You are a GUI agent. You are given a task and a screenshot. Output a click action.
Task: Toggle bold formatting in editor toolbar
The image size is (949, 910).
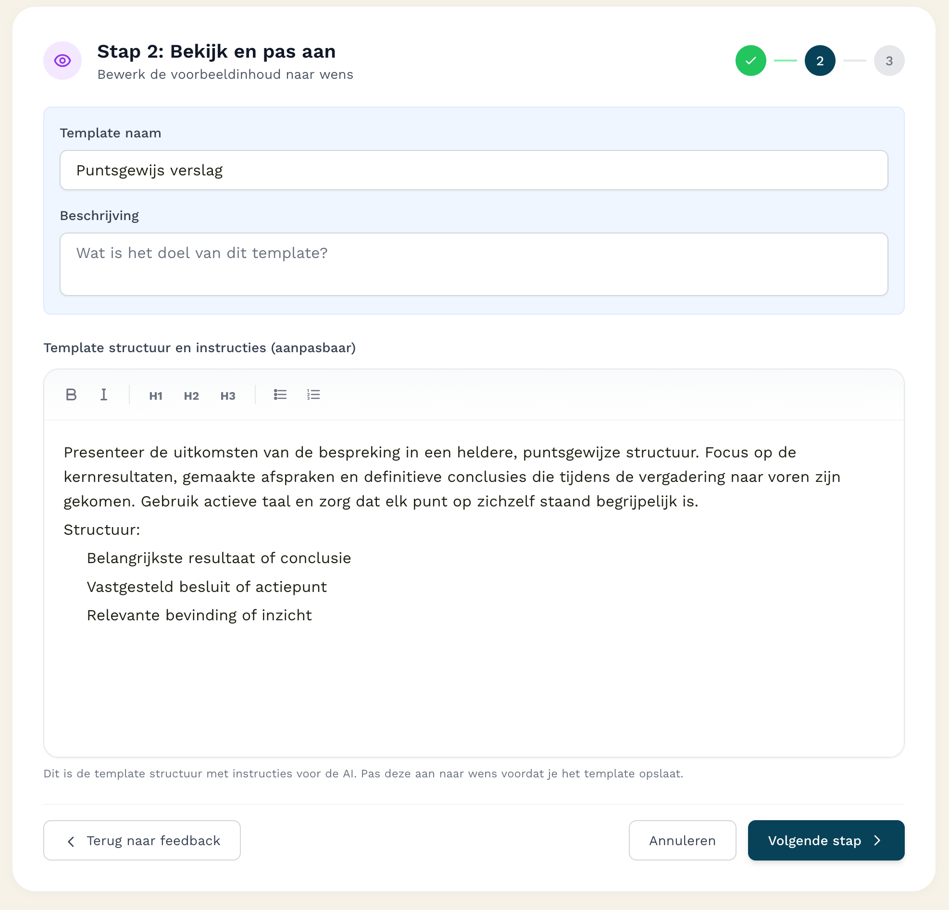coord(71,395)
